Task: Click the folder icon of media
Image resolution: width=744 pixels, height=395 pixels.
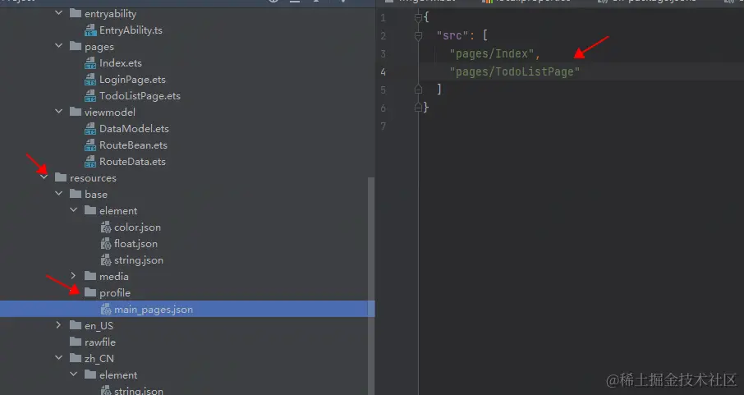Action: pos(90,276)
